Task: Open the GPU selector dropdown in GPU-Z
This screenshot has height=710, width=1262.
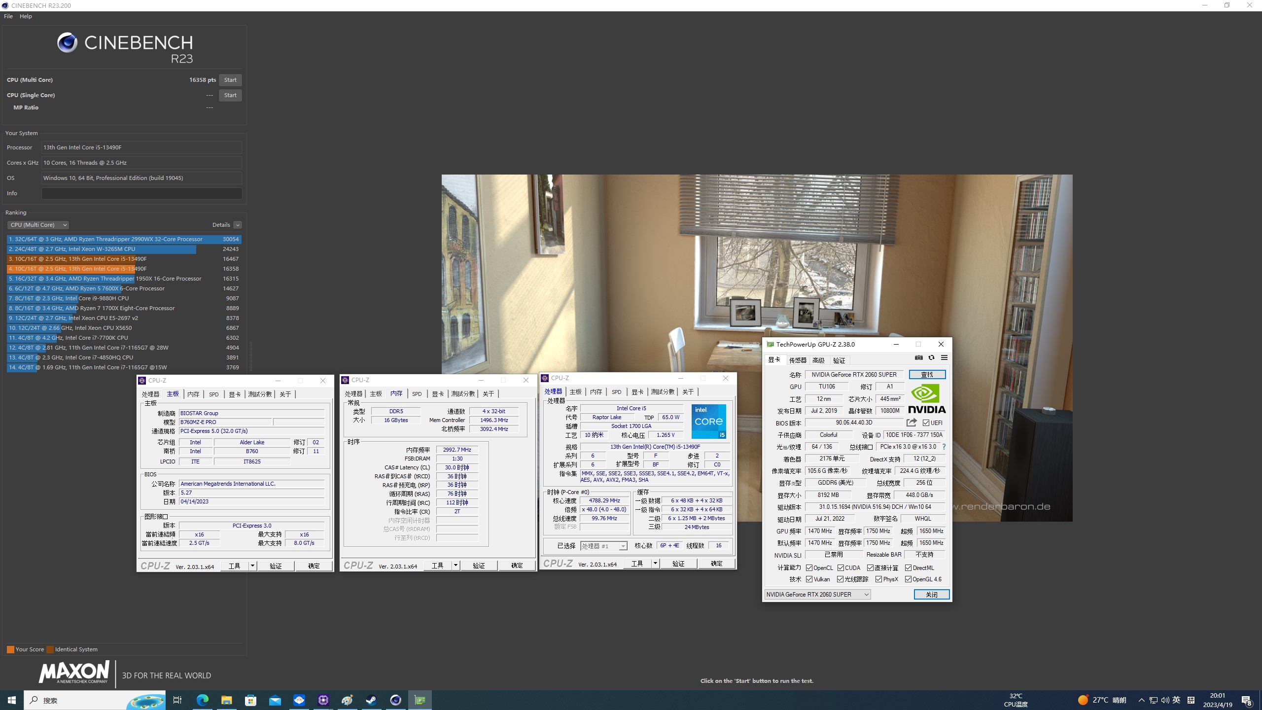Action: pos(818,594)
